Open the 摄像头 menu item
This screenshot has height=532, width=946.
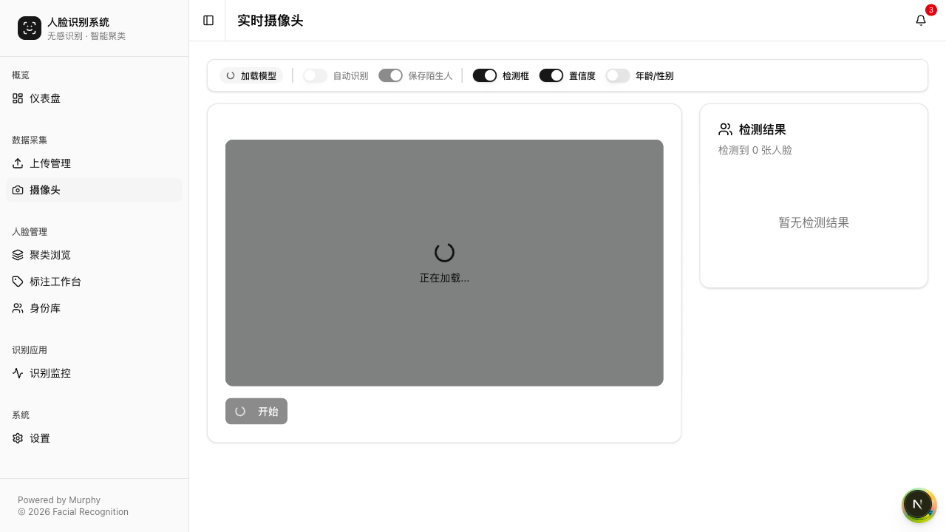pyautogui.click(x=44, y=190)
